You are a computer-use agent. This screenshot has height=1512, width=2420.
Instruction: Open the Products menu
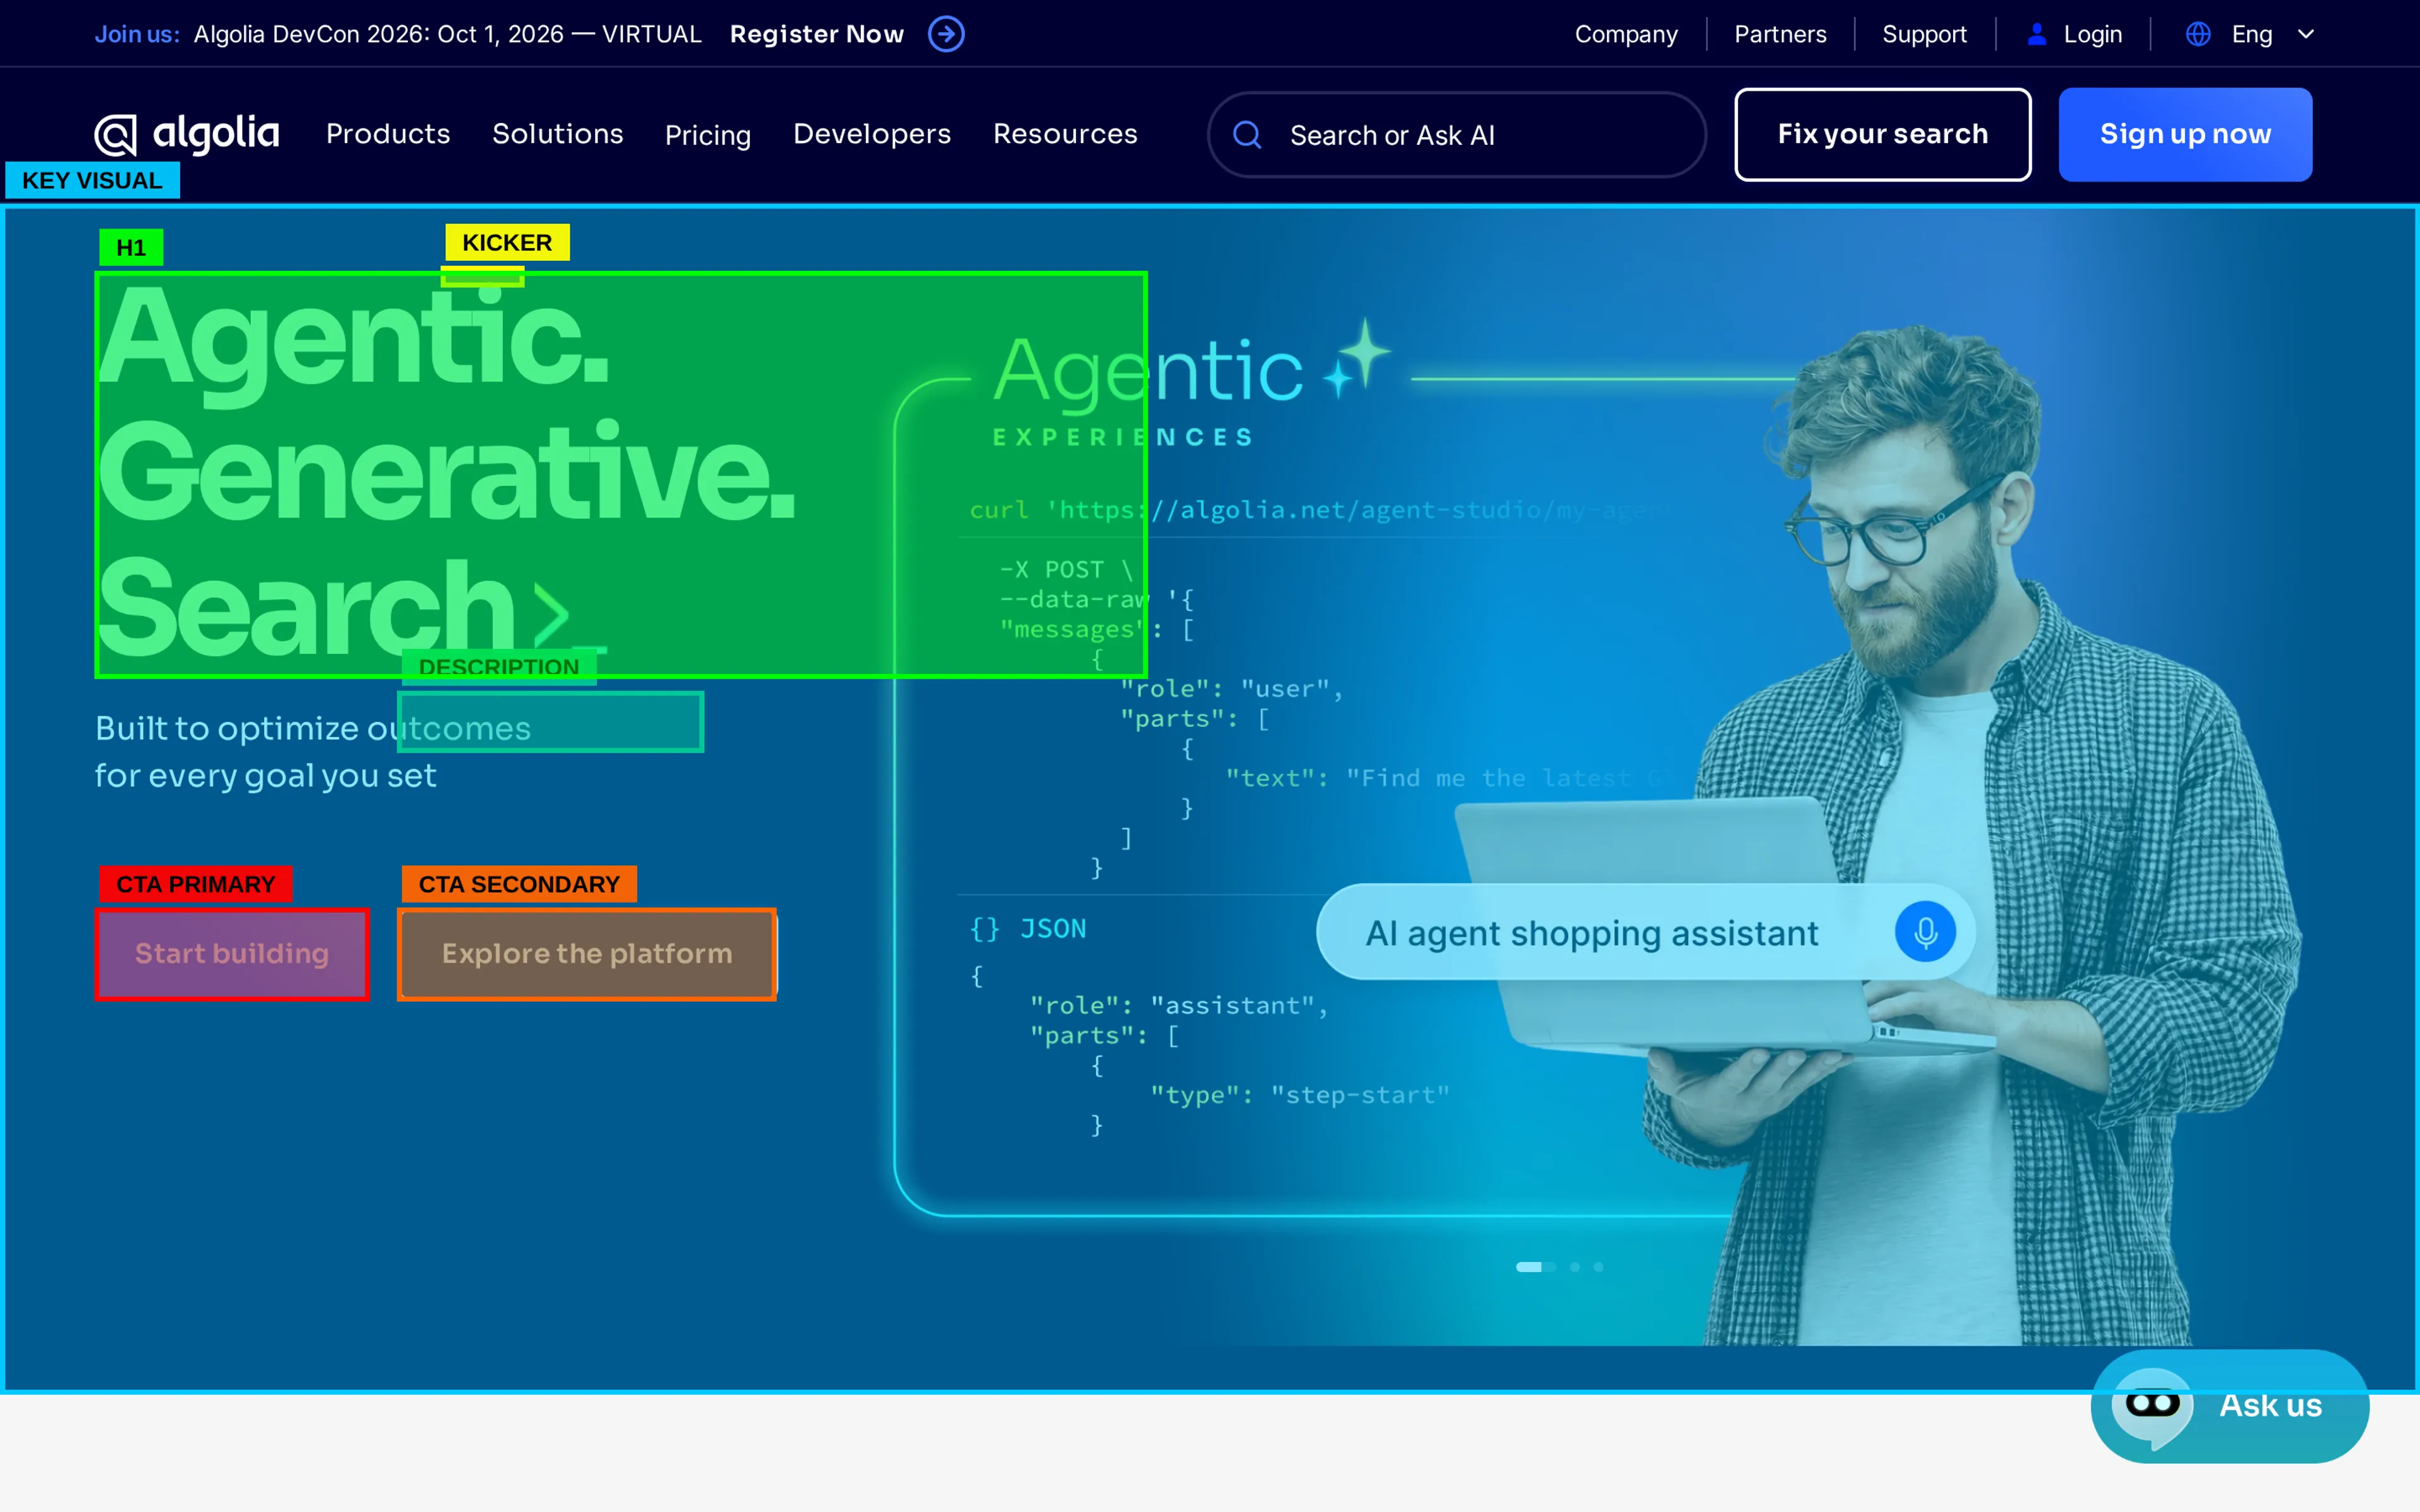pos(388,134)
